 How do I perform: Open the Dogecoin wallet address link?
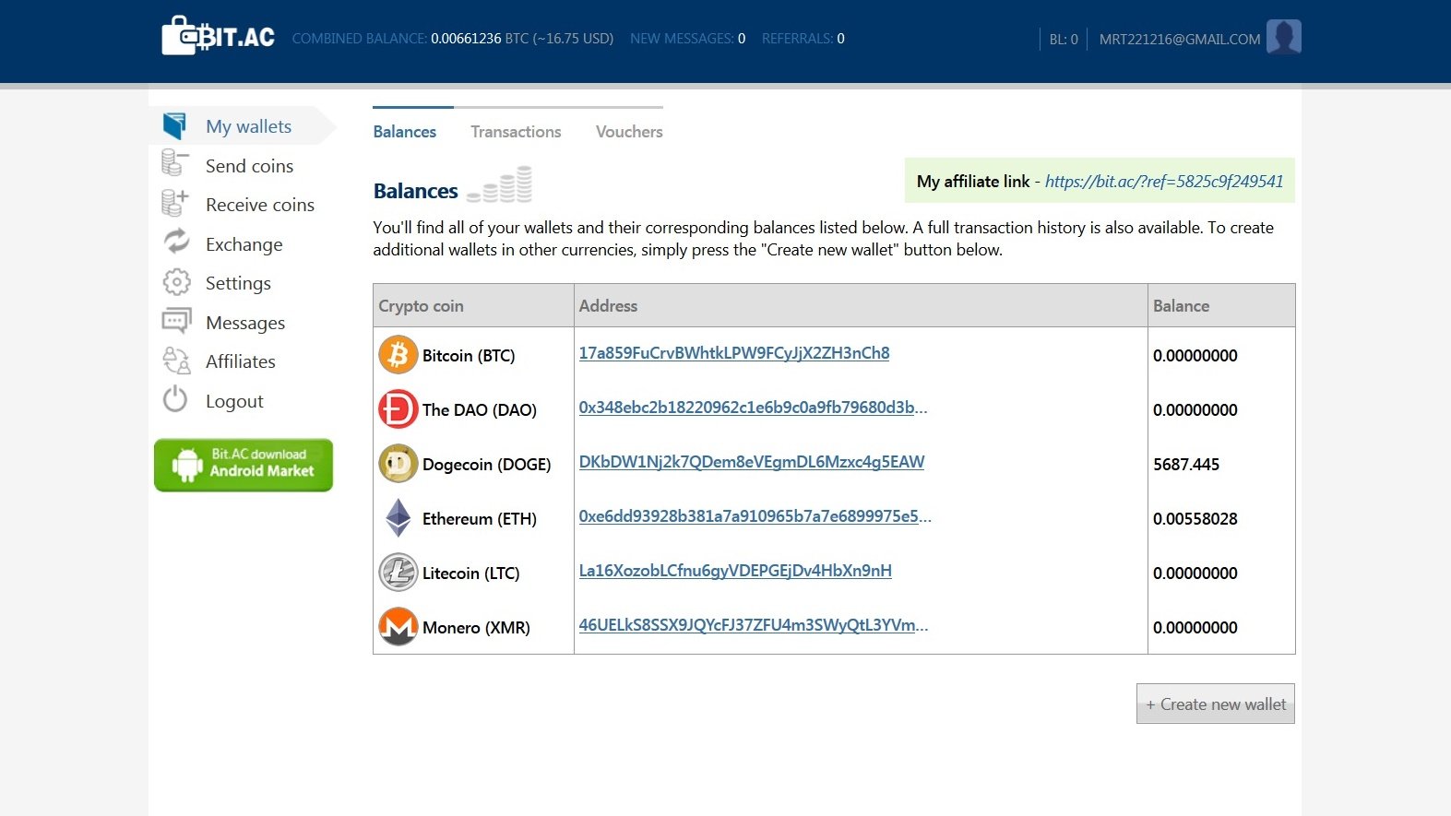click(x=752, y=462)
